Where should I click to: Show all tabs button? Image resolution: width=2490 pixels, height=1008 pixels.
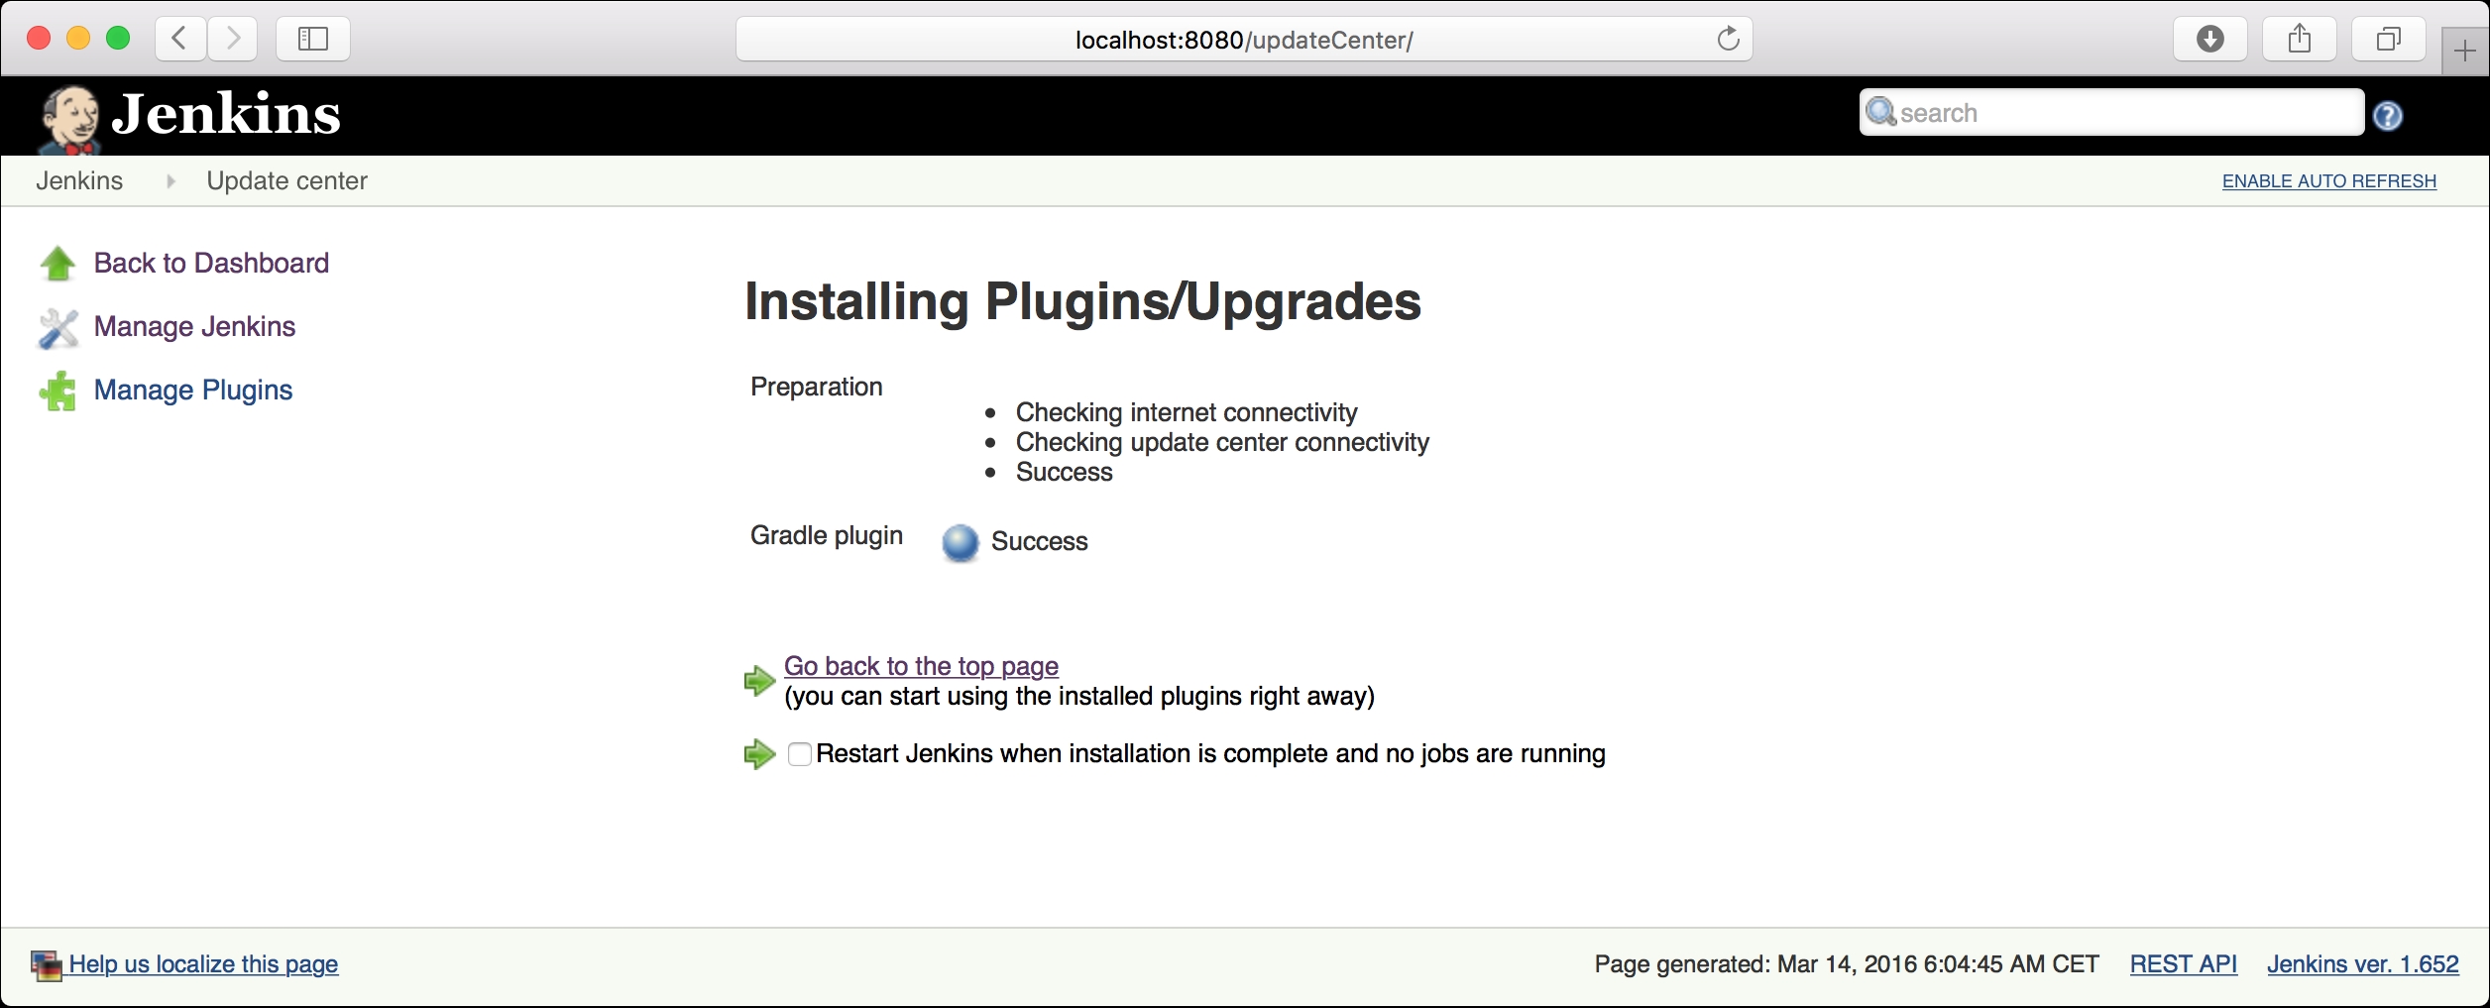pyautogui.click(x=2389, y=39)
